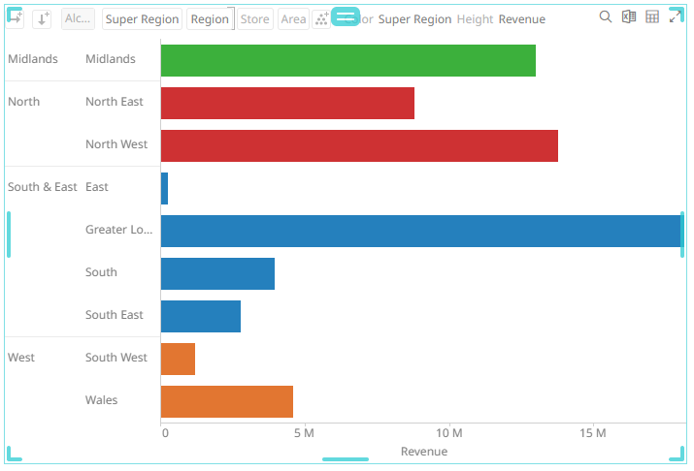Click the 15 M axis tick label
694x471 pixels.
click(593, 433)
